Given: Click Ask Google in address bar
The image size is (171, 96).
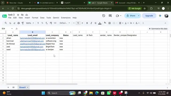Looking at the screenshot, I should coord(135,8).
